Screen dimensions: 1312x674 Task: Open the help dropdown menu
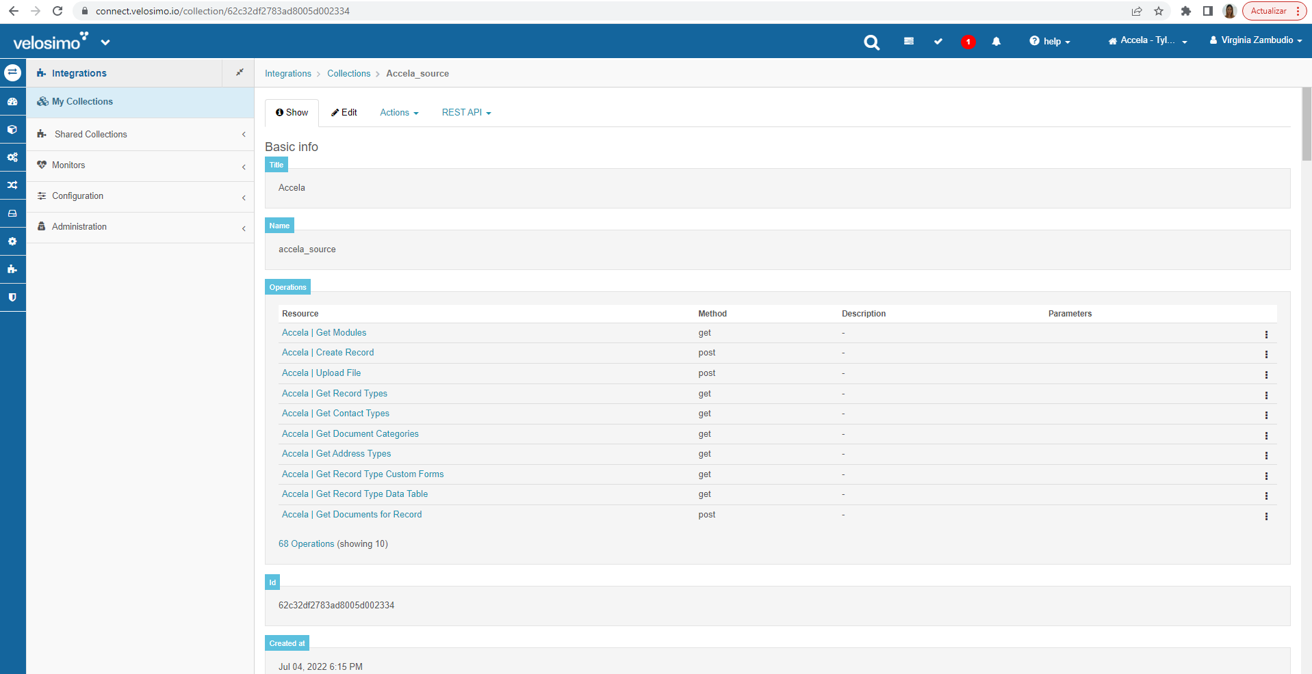(x=1050, y=41)
